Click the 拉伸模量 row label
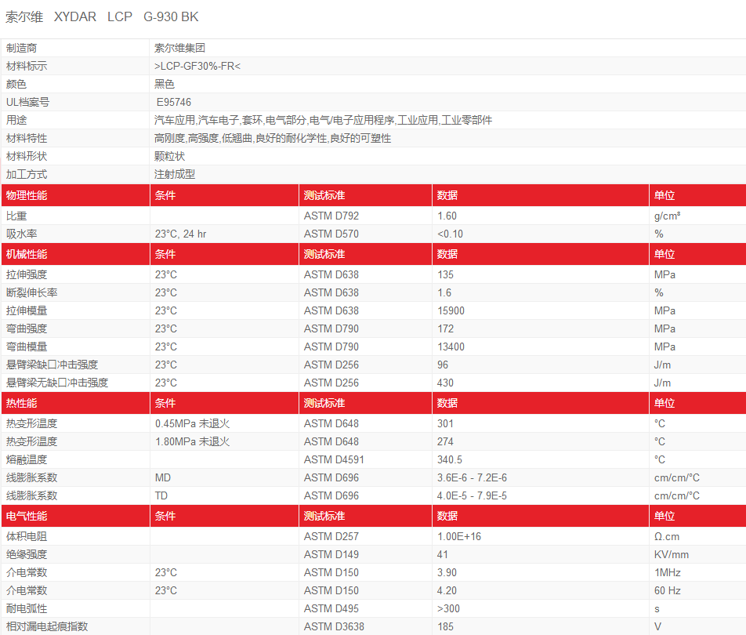This screenshot has height=635, width=746. pos(27,310)
